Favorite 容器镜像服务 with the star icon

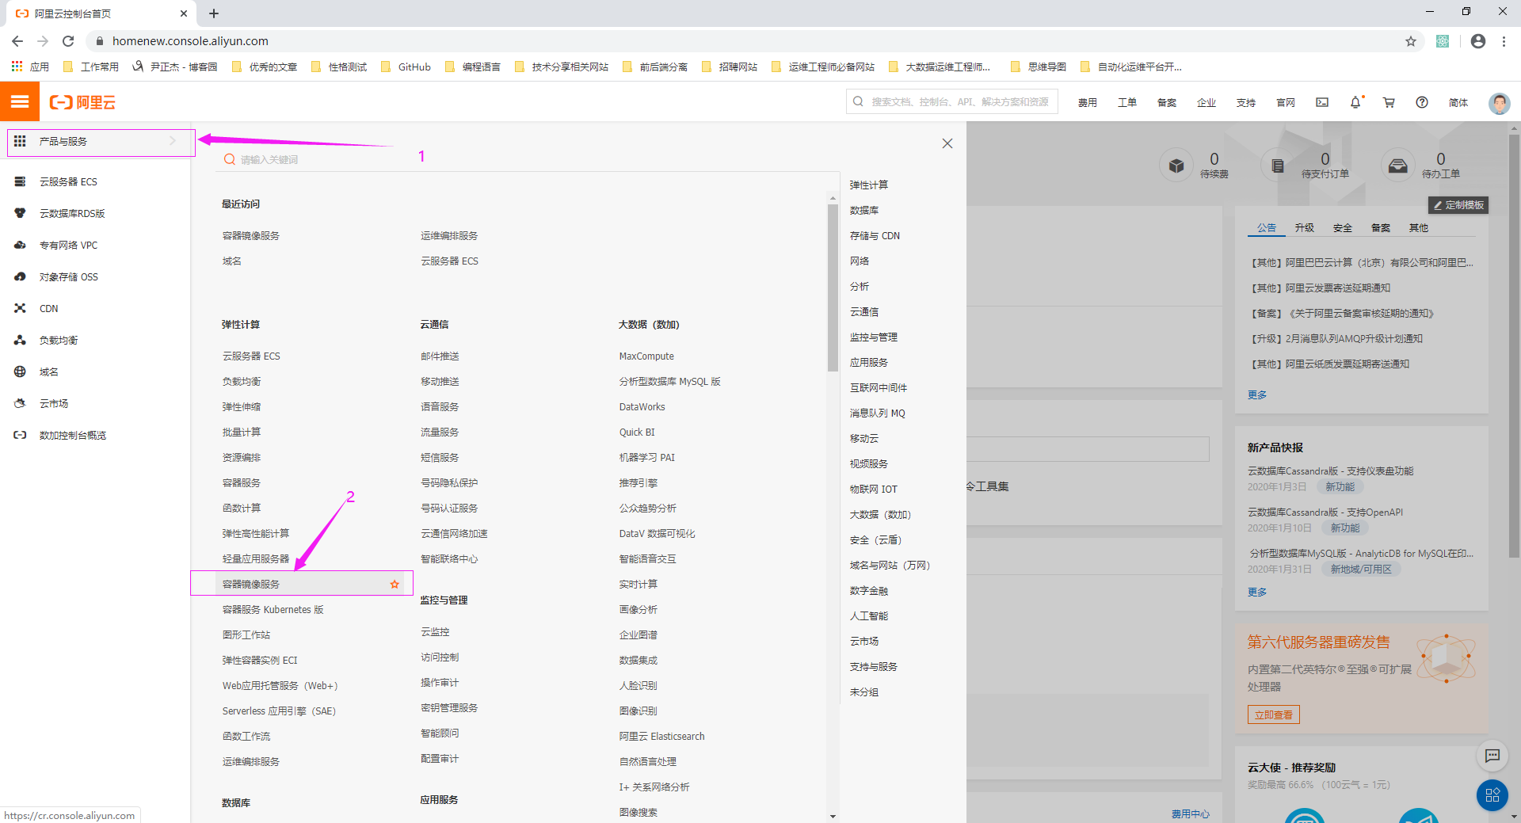tap(395, 585)
